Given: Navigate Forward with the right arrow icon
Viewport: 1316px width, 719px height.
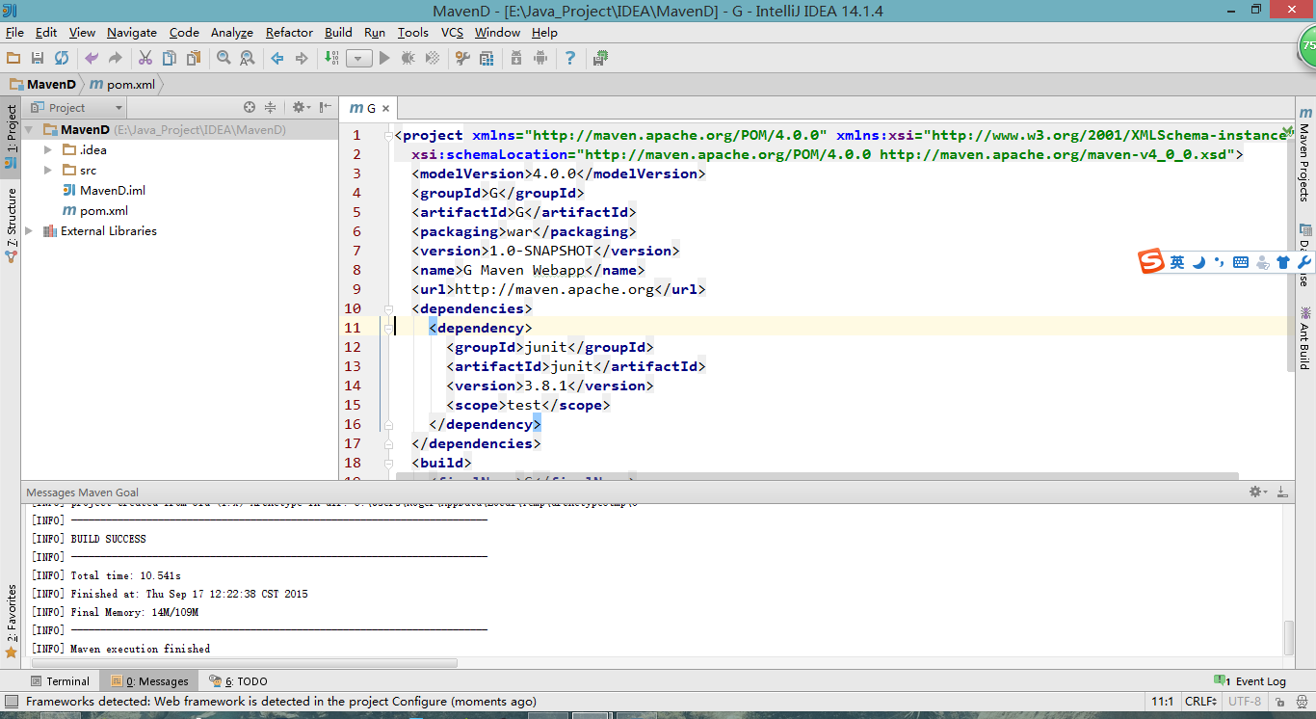Looking at the screenshot, I should (x=302, y=58).
